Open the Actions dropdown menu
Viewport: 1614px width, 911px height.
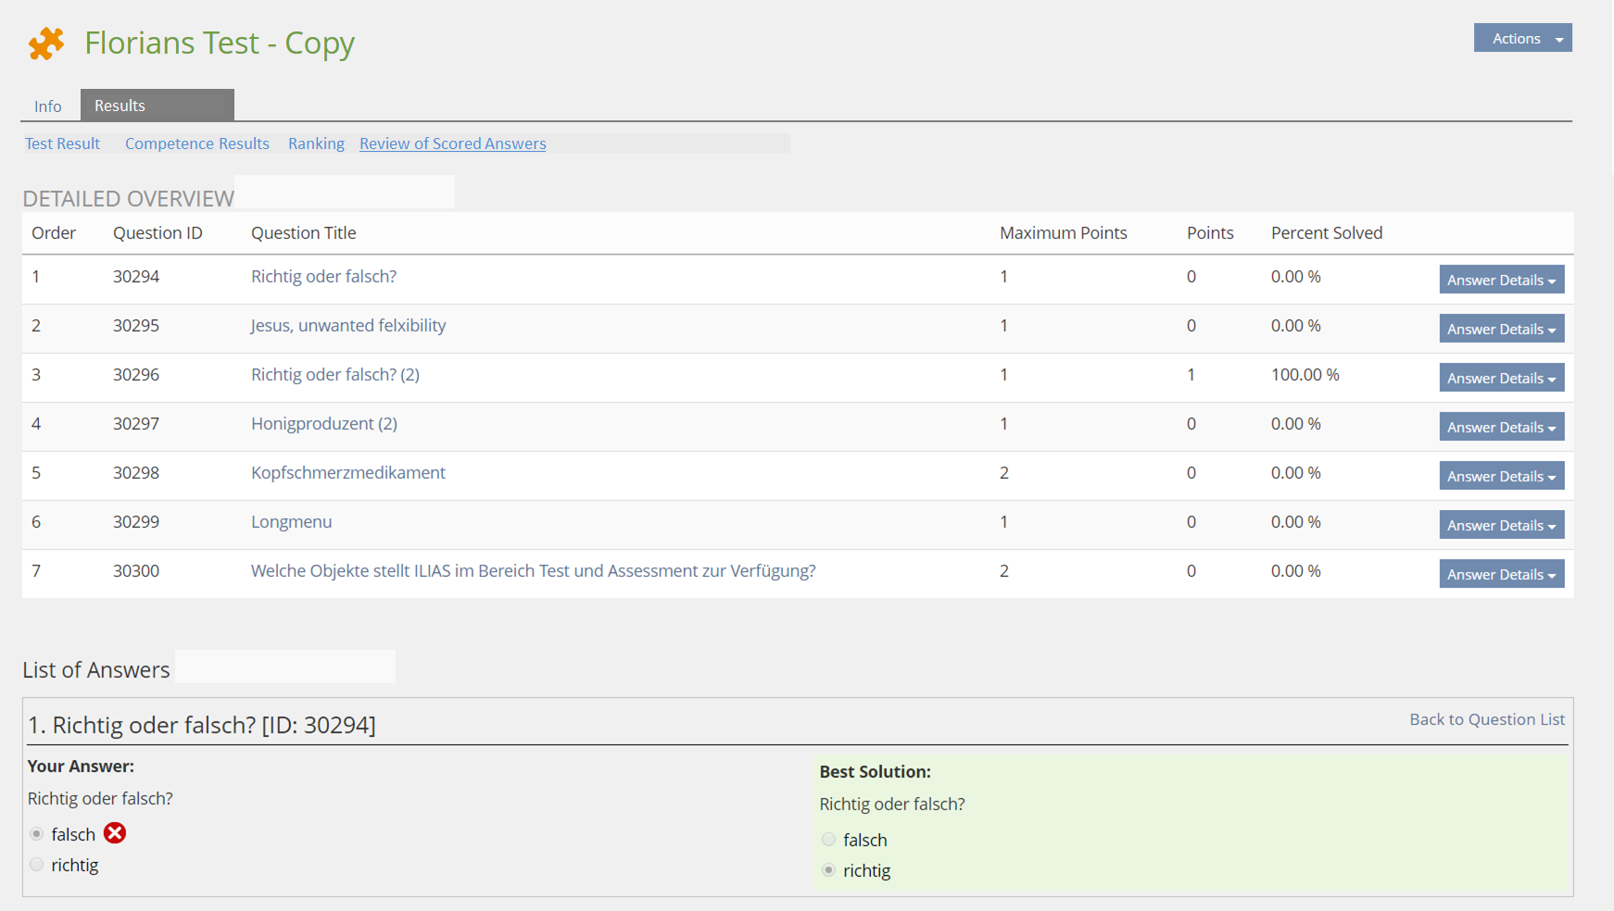pos(1522,38)
